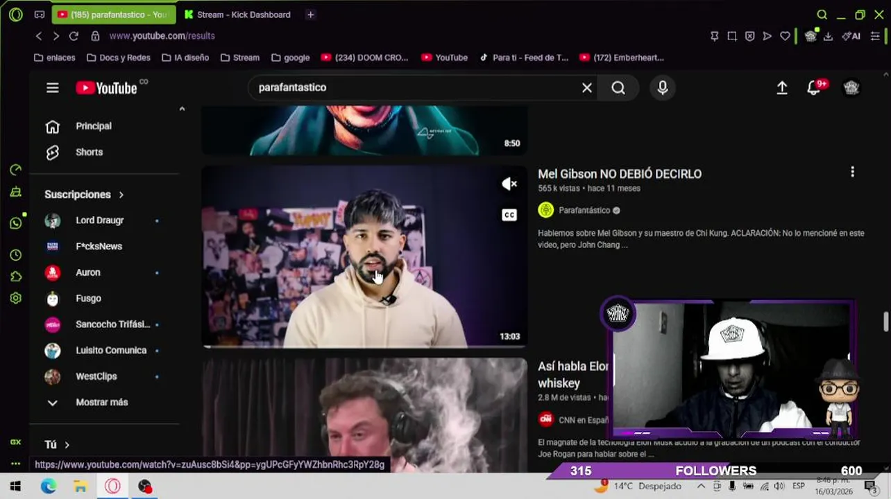Play the Mel Gibson video thumbnail
Screen dimensions: 891x499
click(x=364, y=256)
